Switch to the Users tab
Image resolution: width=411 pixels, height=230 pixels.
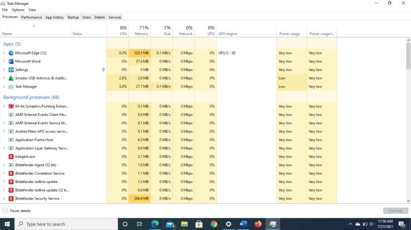click(87, 17)
